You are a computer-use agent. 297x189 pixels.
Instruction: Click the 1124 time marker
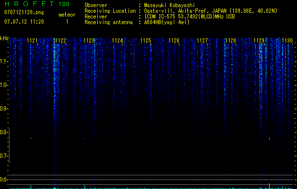click(x=117, y=41)
